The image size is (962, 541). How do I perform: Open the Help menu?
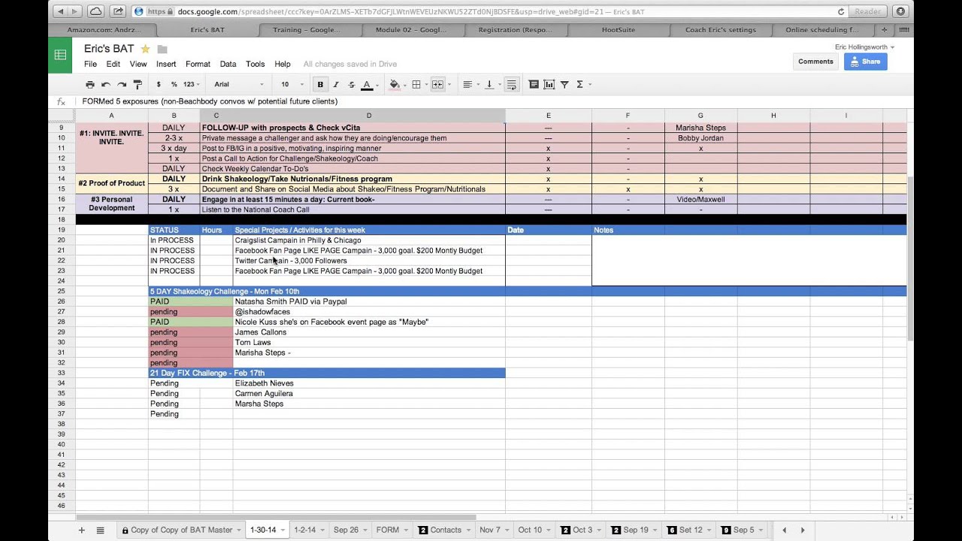click(283, 64)
